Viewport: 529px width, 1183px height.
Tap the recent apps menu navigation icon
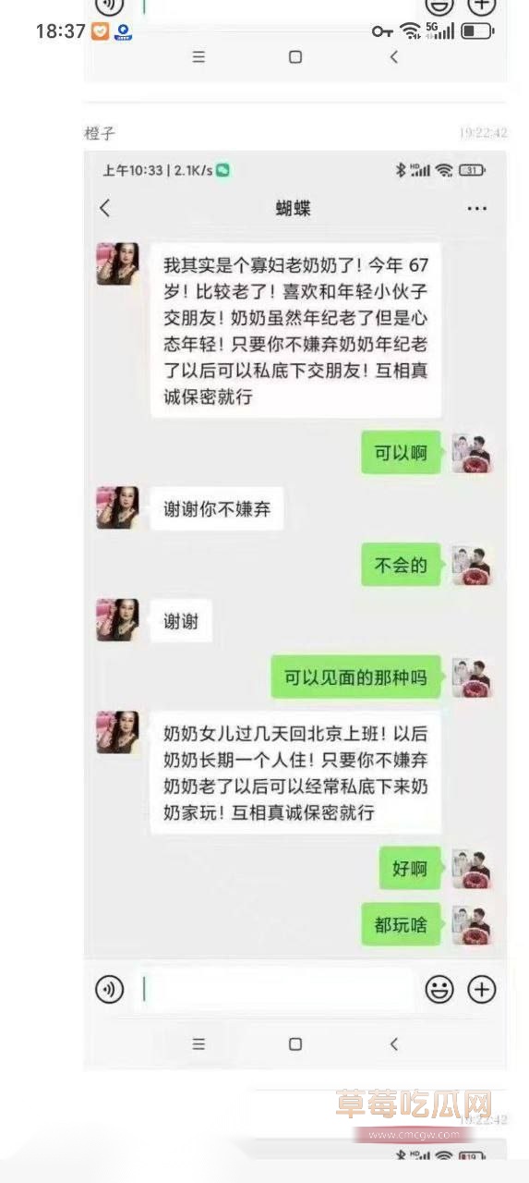198,1043
